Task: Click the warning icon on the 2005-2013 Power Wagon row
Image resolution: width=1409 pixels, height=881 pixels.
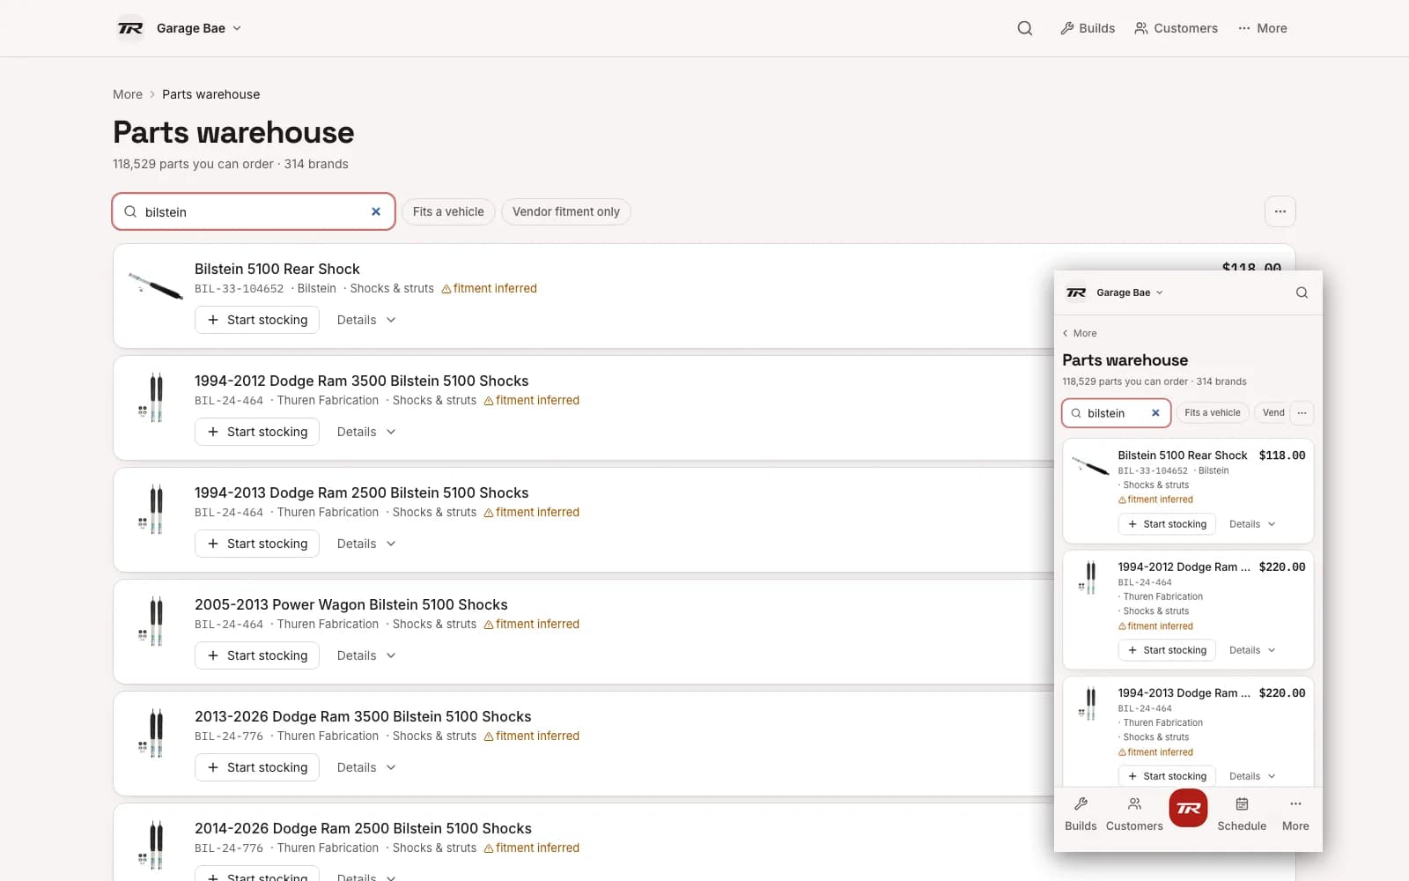Action: click(489, 625)
